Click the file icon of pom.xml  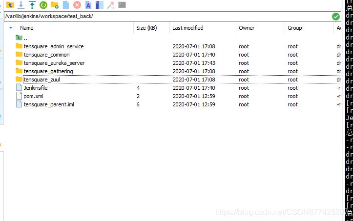click(x=19, y=96)
